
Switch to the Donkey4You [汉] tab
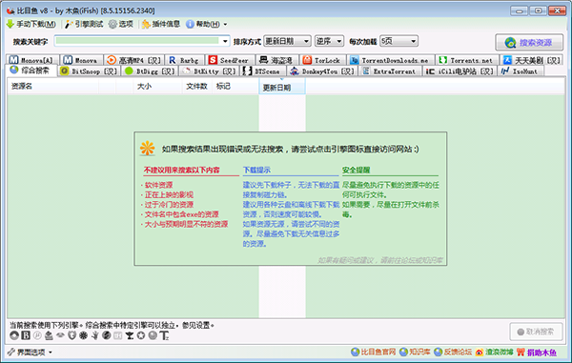pyautogui.click(x=323, y=71)
